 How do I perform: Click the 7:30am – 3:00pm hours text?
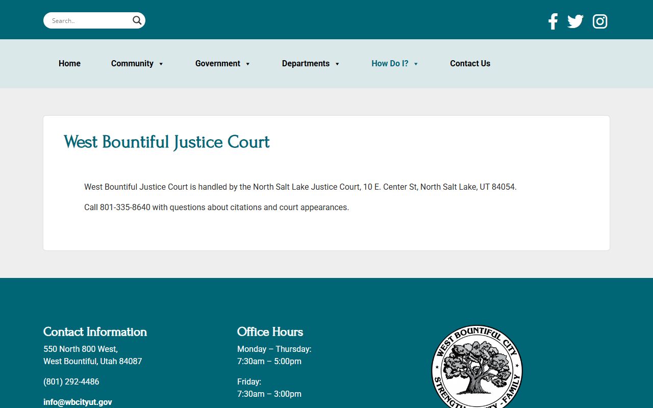coord(269,394)
